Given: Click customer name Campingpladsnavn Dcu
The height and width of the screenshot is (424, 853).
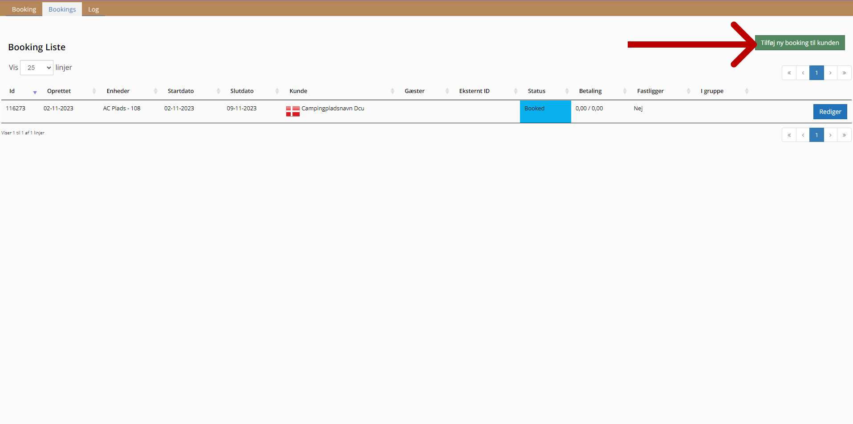Looking at the screenshot, I should [333, 109].
